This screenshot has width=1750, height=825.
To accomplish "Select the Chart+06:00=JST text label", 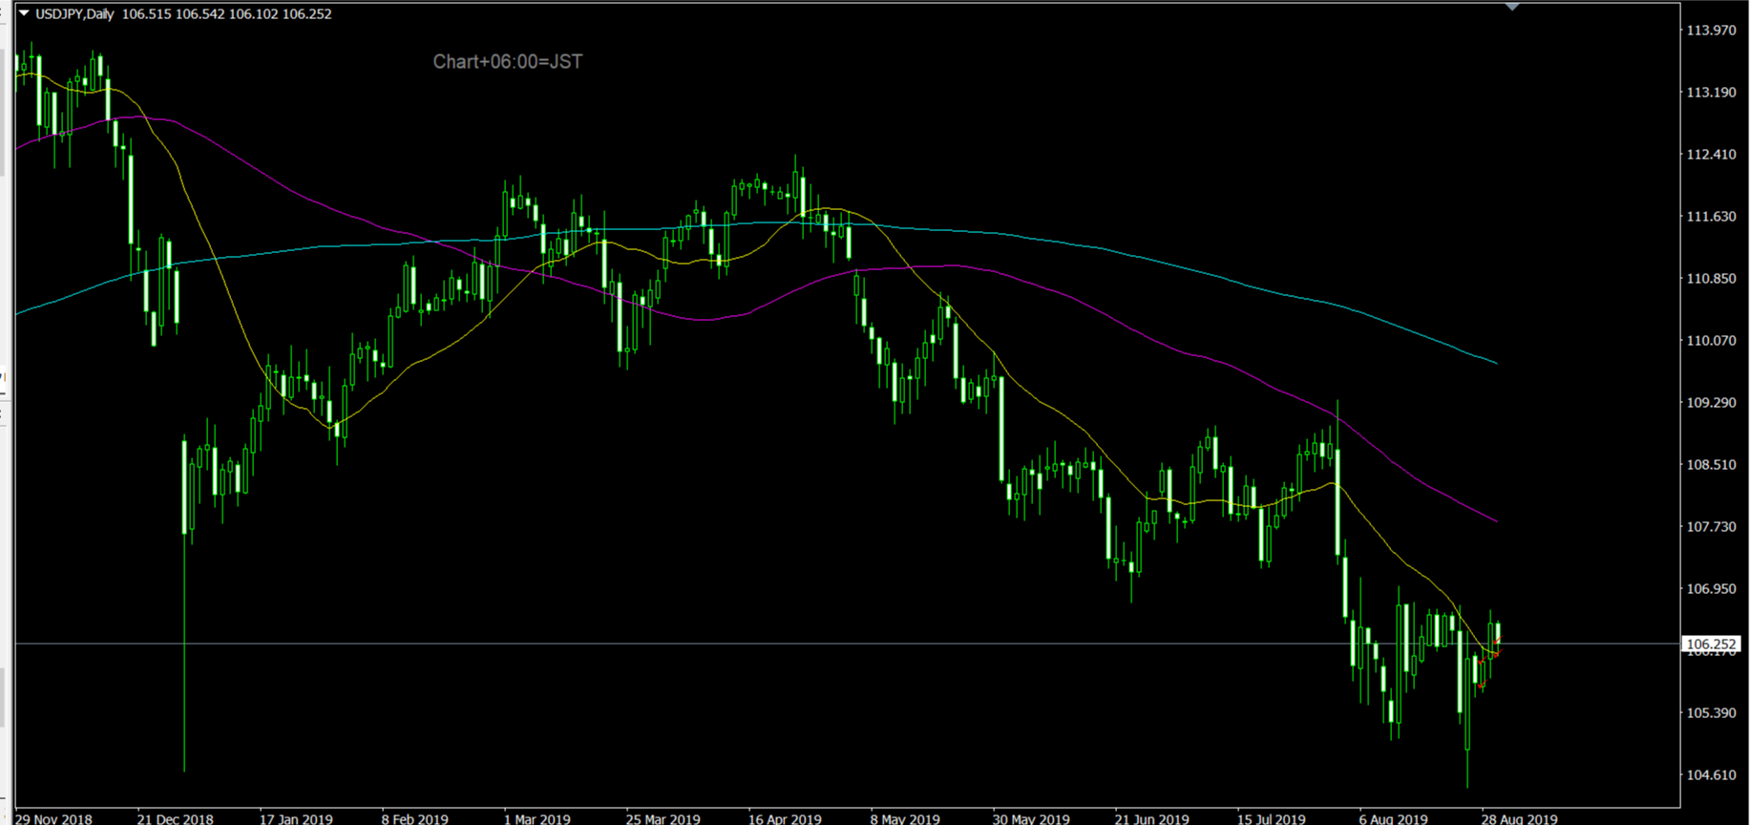I will coord(507,62).
